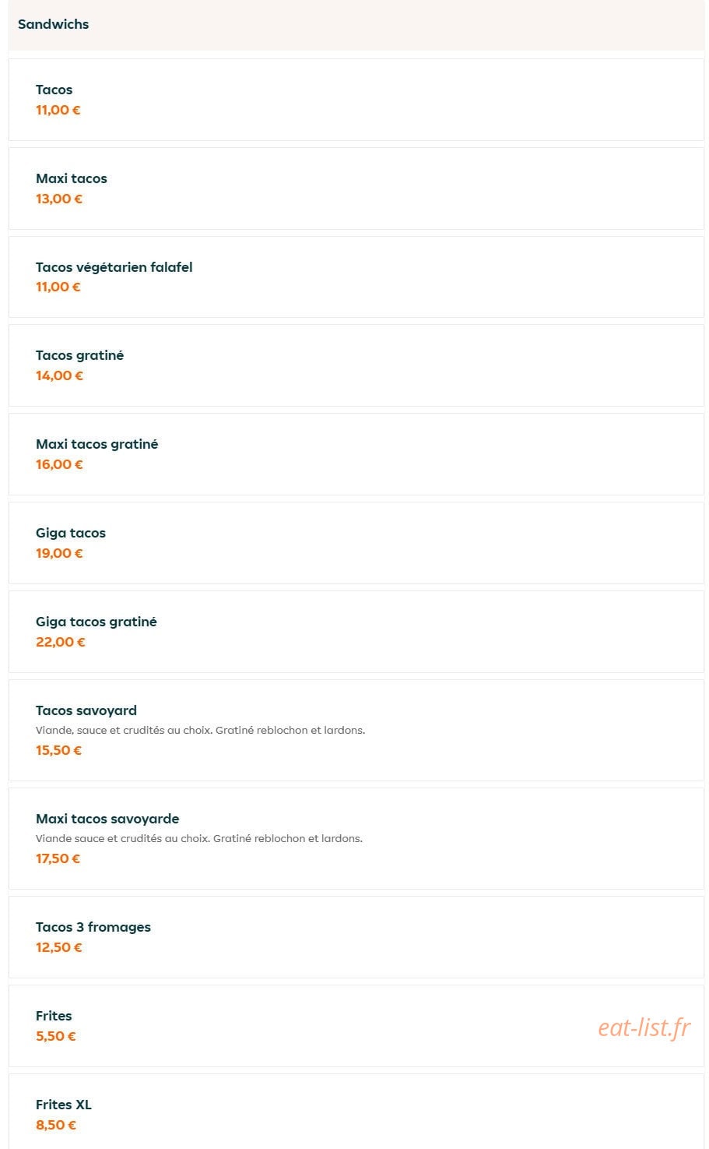Click the 22,00 € Giga tacos gratiné price
The image size is (709, 1149).
click(61, 642)
